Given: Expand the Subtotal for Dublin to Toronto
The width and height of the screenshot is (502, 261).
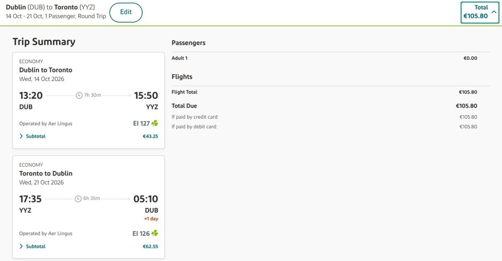Looking at the screenshot, I should click(33, 136).
